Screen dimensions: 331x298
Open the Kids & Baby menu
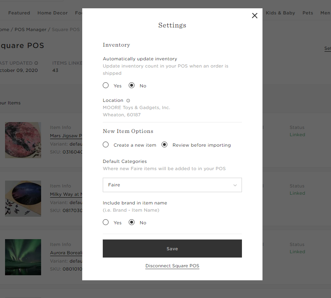280,13
